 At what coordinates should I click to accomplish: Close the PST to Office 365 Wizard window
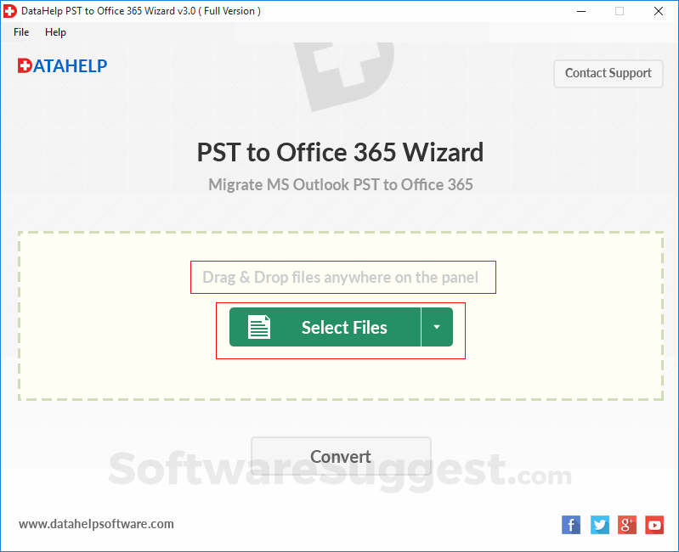659,11
